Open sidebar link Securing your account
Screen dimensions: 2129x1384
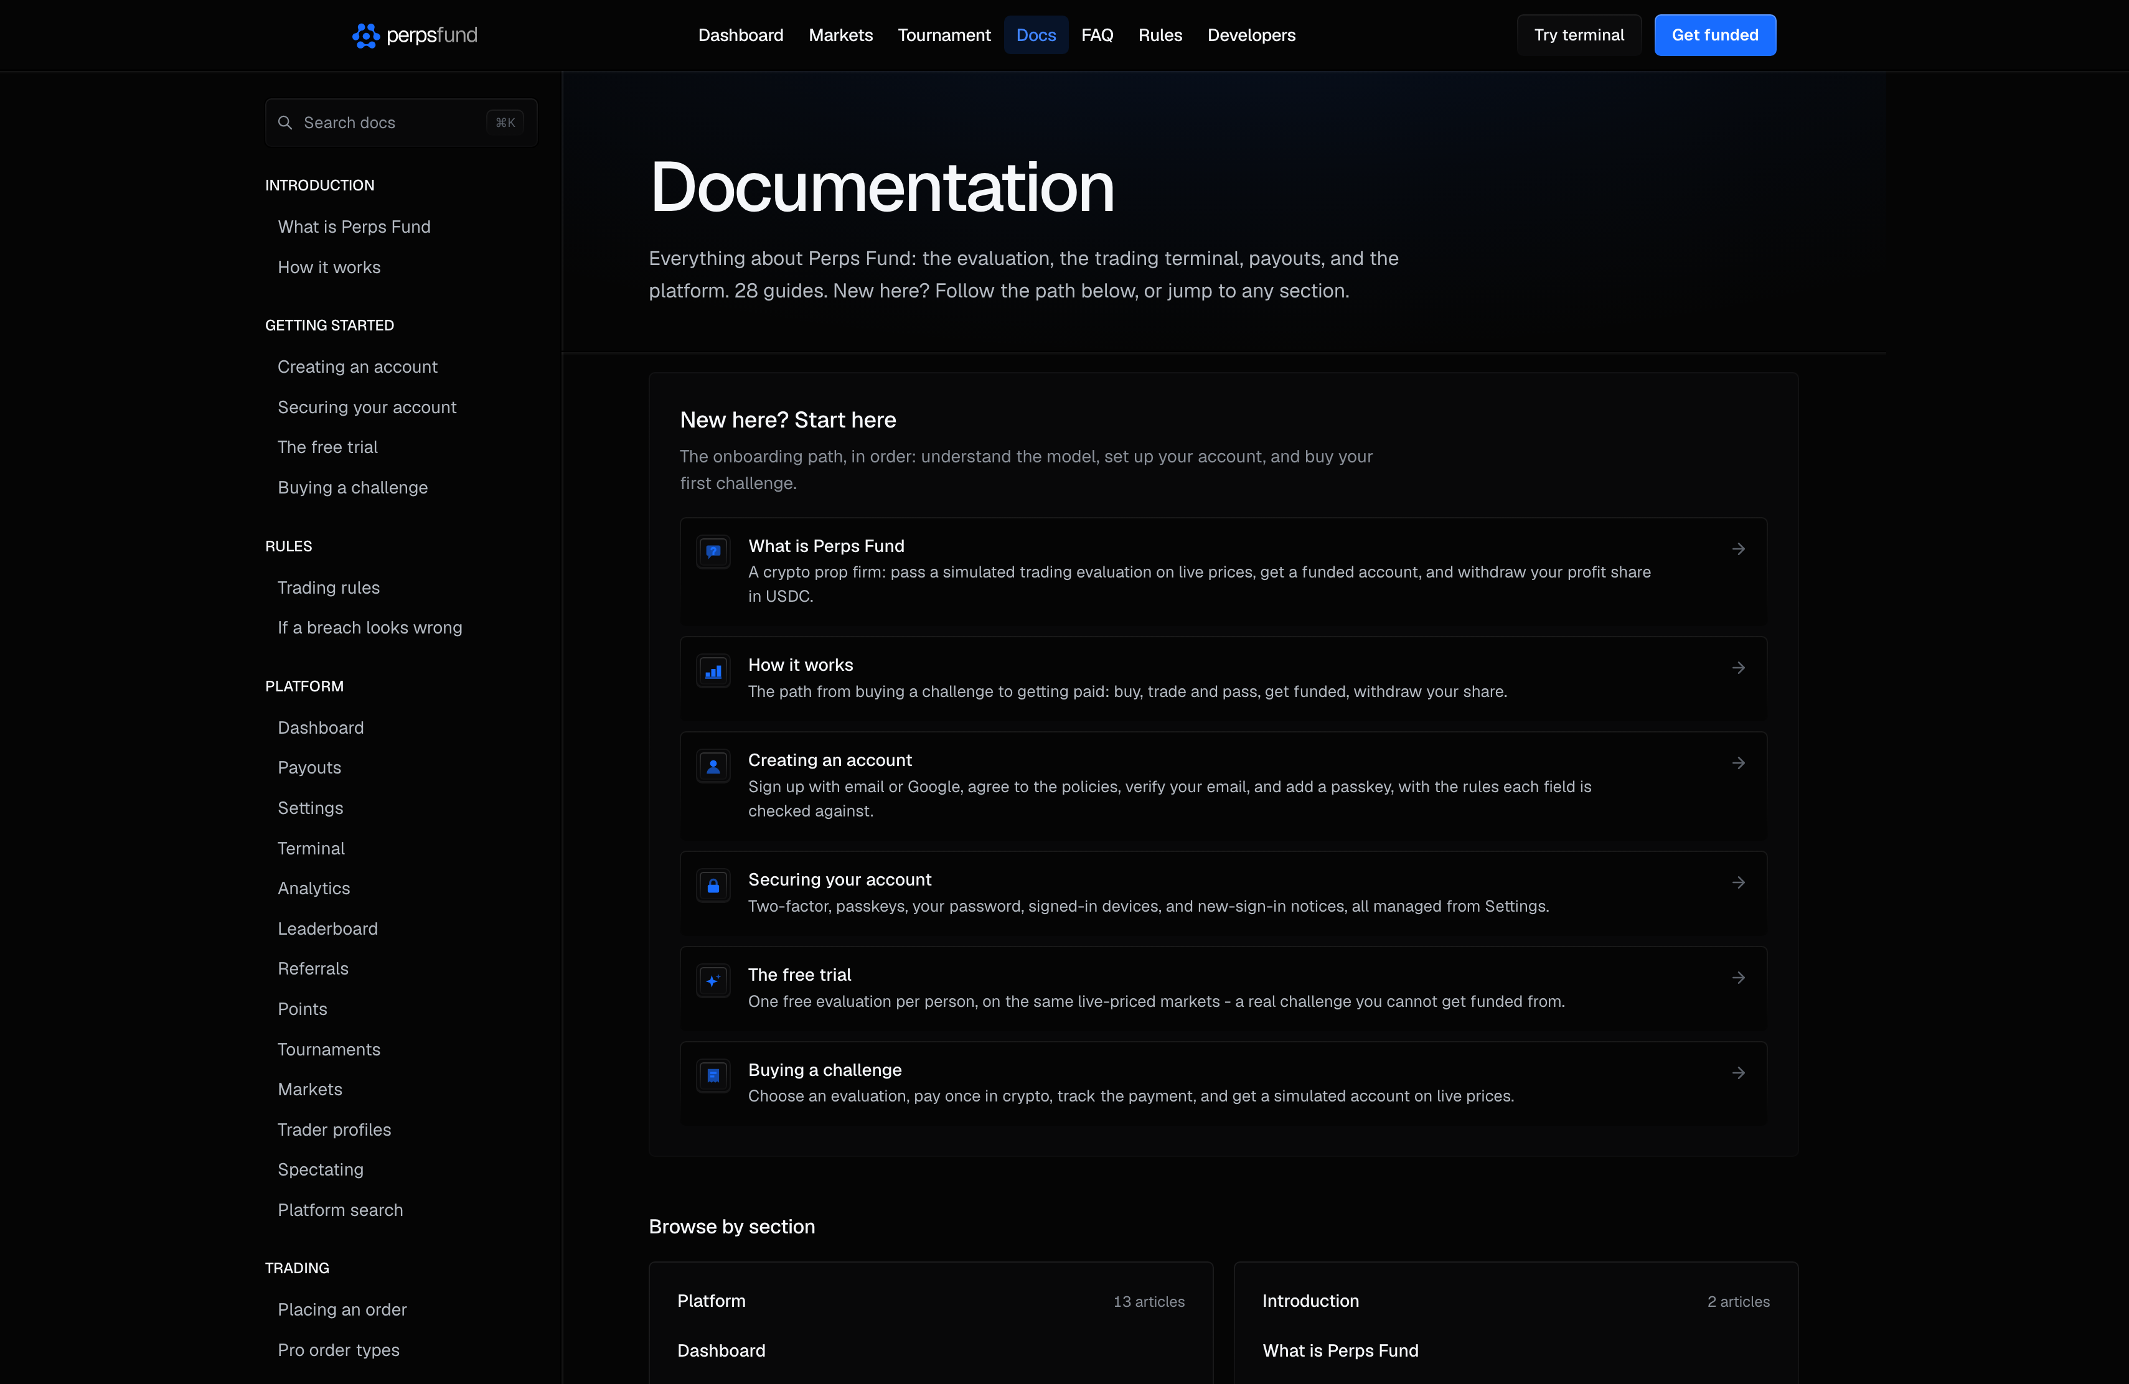pyautogui.click(x=367, y=407)
